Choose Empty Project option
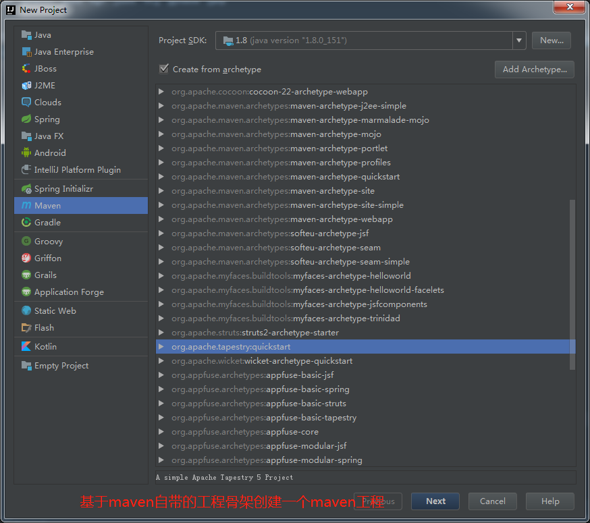The height and width of the screenshot is (523, 590). pyautogui.click(x=81, y=366)
